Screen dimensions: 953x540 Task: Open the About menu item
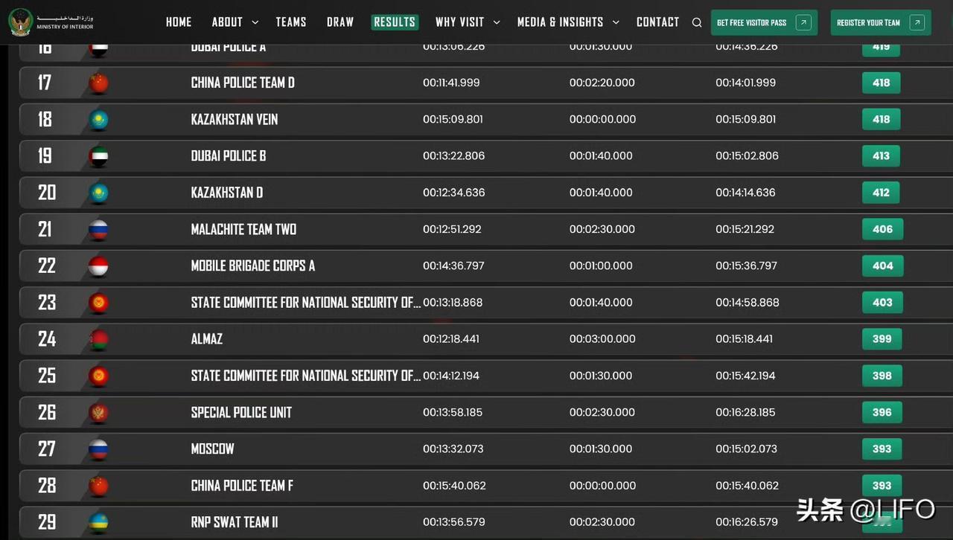click(x=227, y=22)
